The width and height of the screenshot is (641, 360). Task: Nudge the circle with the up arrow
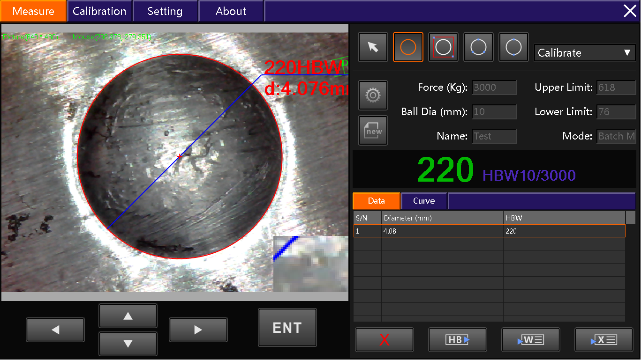pyautogui.click(x=128, y=316)
